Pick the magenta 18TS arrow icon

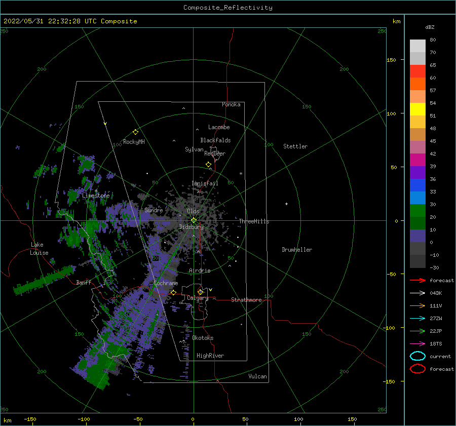click(417, 344)
